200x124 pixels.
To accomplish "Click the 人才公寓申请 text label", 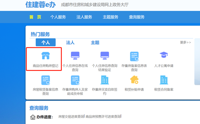I will 164,66.
